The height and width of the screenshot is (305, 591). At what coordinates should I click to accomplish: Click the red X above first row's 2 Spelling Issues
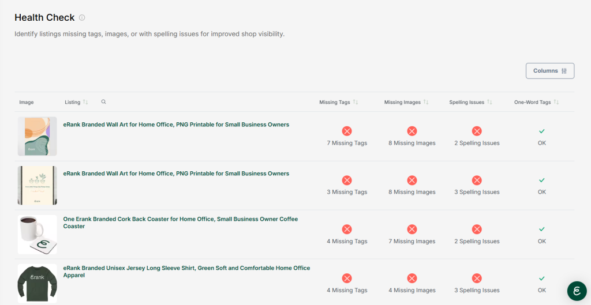pos(477,131)
